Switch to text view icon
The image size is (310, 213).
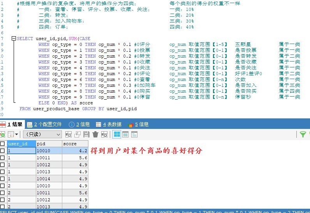click(134, 134)
